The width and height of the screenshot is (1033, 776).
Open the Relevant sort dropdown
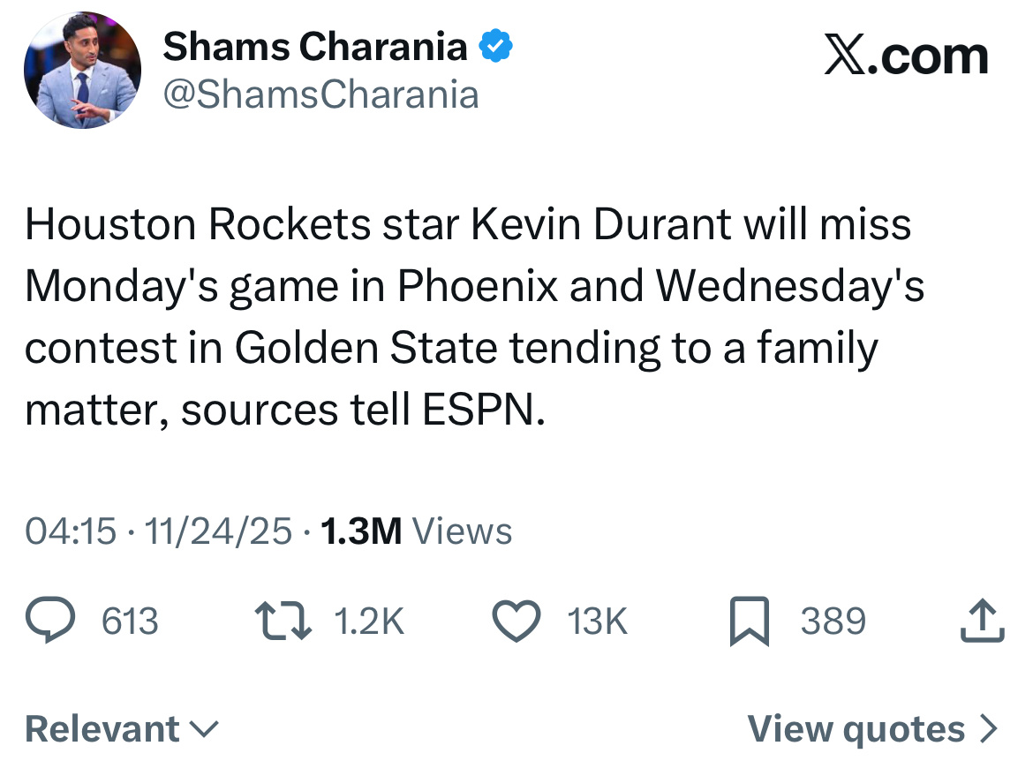(x=121, y=729)
